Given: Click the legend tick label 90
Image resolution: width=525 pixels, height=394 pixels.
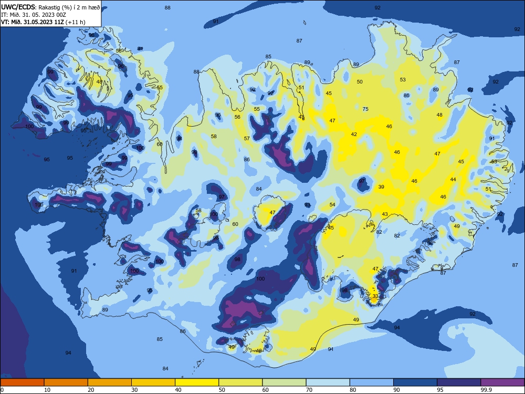Looking at the screenshot, I should pos(397,390).
